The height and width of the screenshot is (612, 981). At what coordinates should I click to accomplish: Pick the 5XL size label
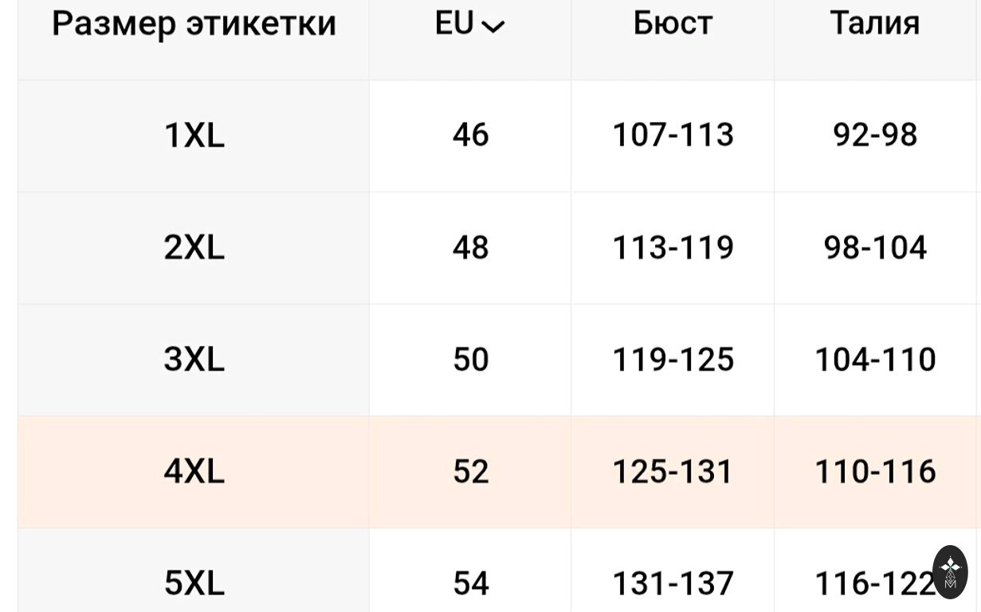tap(194, 583)
